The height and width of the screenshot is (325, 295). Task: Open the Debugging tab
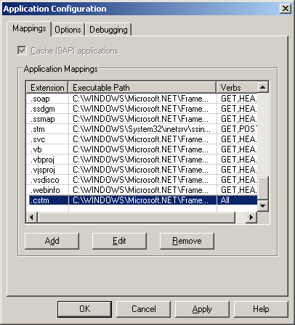click(x=108, y=30)
